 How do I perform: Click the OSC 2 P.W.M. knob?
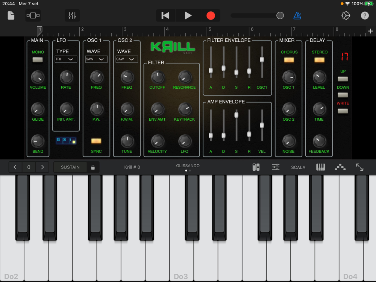[127, 109]
